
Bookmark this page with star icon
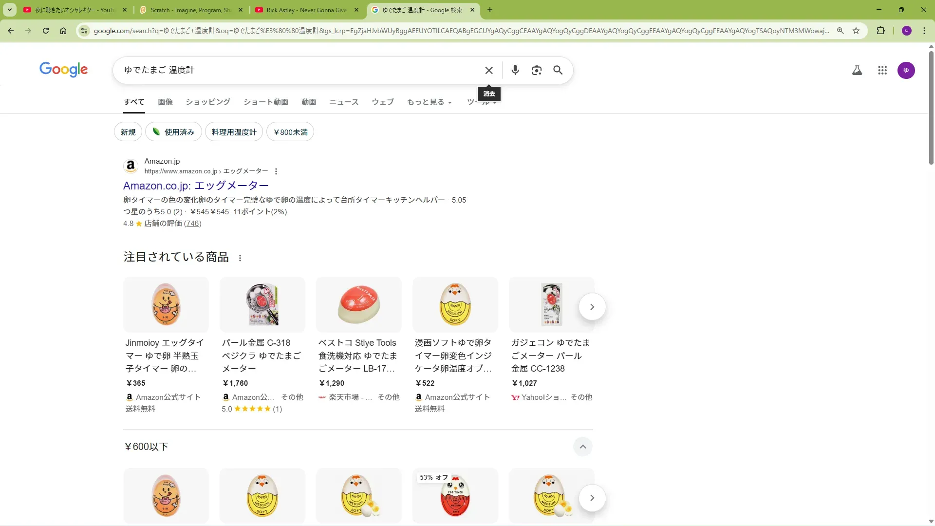click(x=856, y=31)
